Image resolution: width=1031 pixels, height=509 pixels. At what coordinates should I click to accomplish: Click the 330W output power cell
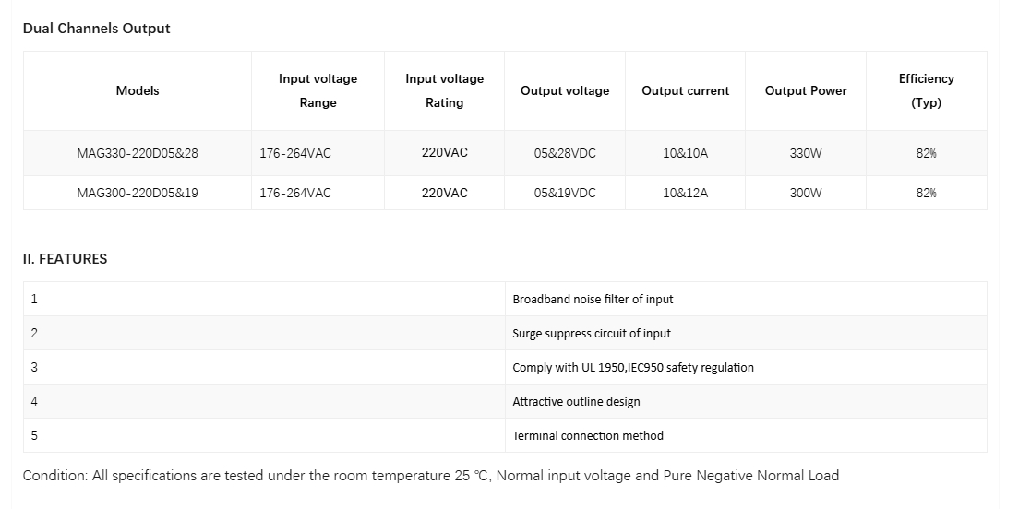point(806,153)
